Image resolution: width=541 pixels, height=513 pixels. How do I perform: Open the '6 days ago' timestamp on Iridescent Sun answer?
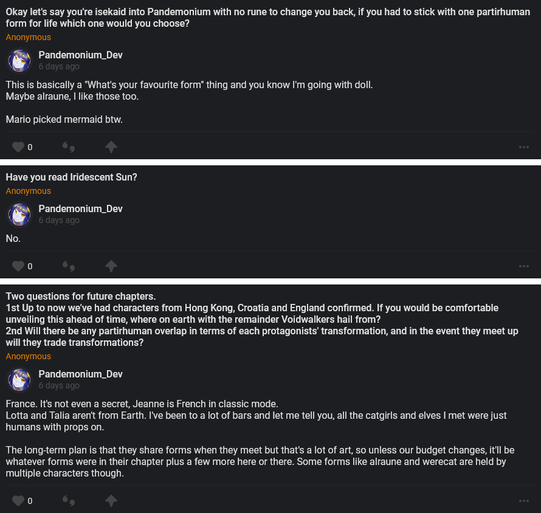(59, 220)
